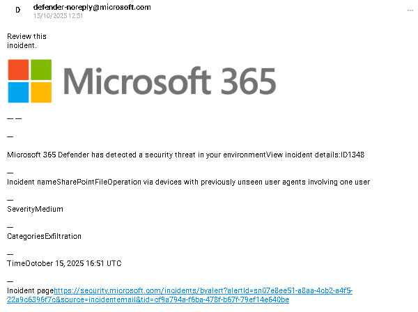This screenshot has width=418, height=312.
Task: Click the yellow square of the logo
Action: click(41, 92)
